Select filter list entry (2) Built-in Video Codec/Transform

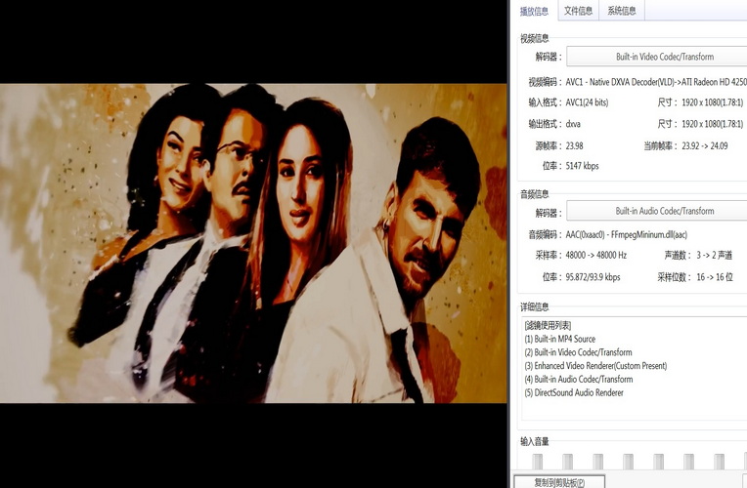[578, 352]
